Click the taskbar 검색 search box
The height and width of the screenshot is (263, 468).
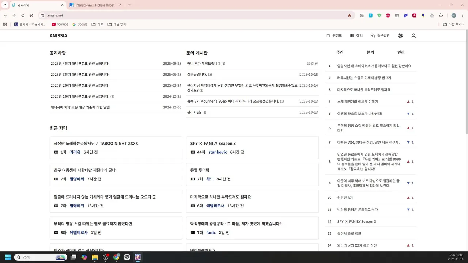(41, 257)
